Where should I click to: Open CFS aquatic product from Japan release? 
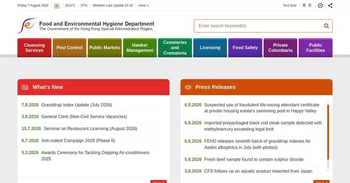click(258, 171)
